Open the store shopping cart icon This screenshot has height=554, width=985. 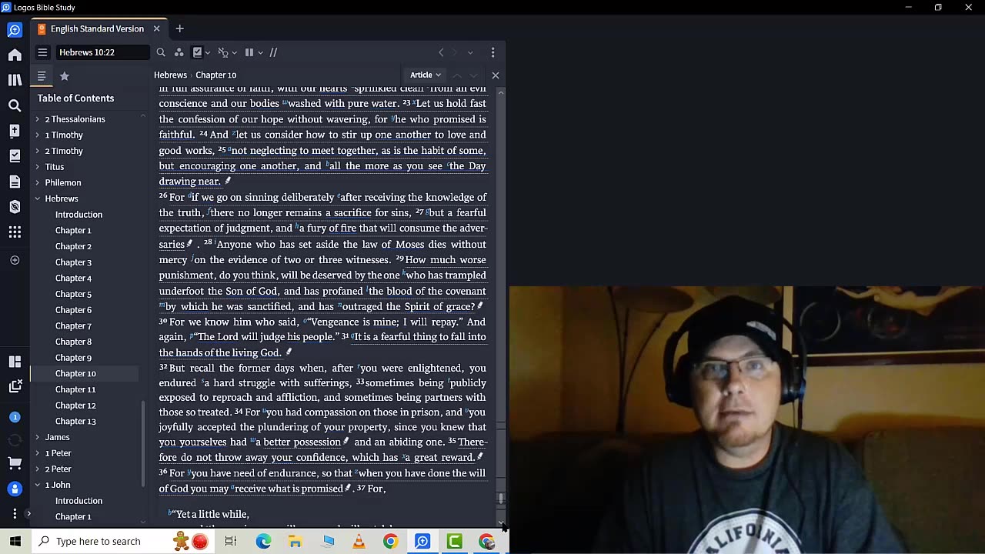tap(15, 463)
